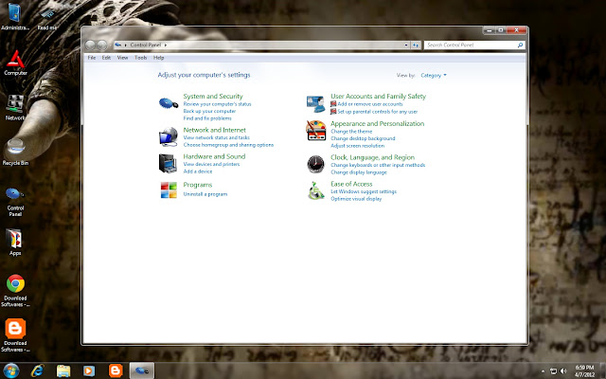
Task: Open the View menu
Action: coord(122,58)
